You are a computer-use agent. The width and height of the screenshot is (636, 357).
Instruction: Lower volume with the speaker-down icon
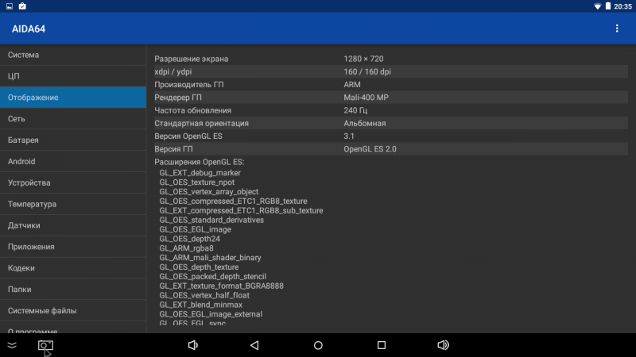point(192,345)
